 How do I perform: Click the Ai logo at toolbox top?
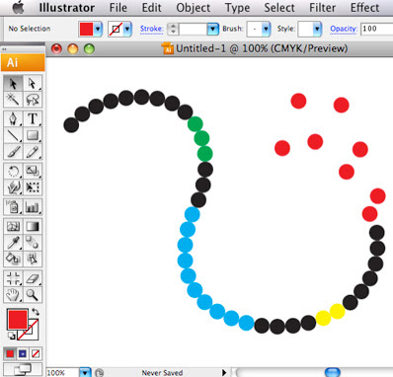(23, 62)
